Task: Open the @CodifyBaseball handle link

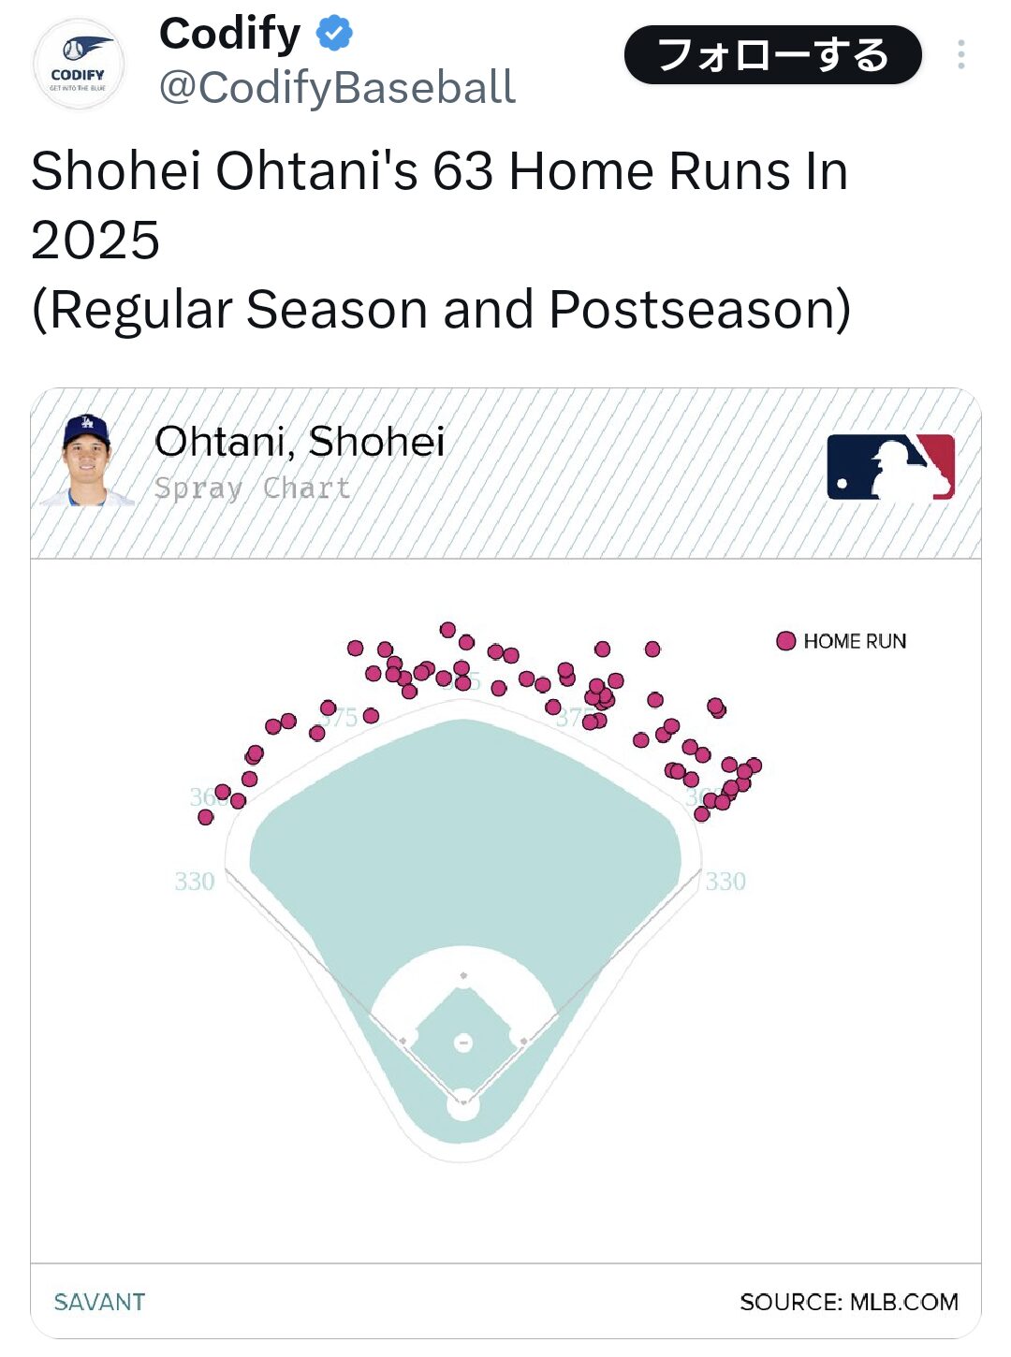Action: tap(337, 88)
